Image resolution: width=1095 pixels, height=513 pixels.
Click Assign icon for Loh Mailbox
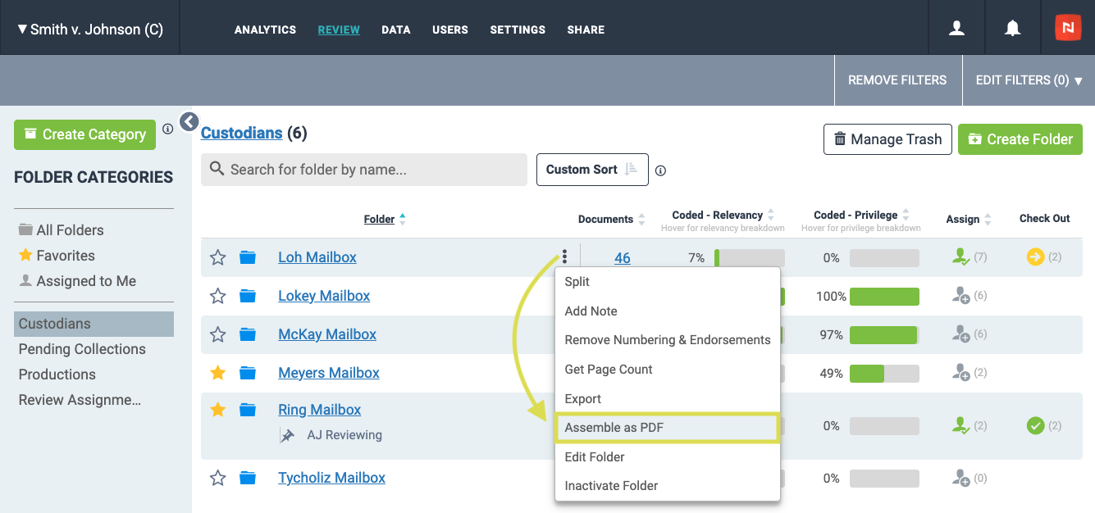[x=961, y=257]
